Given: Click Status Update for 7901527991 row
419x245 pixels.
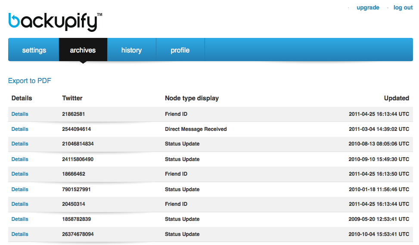Looking at the screenshot, I should point(182,189).
